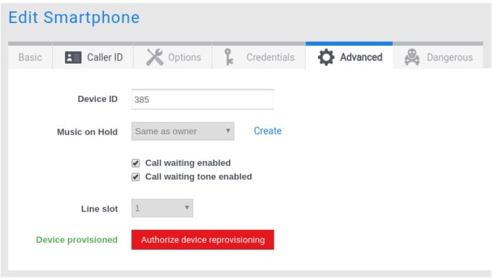Viewport: 492px width, 279px height.
Task: Click the Options wrench icon
Action: click(x=156, y=57)
